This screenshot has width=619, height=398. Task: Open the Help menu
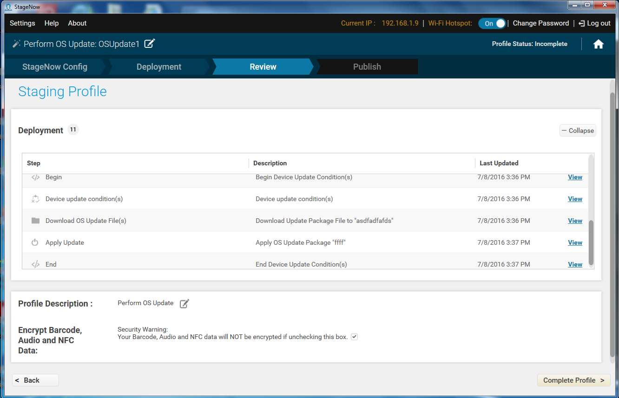52,23
